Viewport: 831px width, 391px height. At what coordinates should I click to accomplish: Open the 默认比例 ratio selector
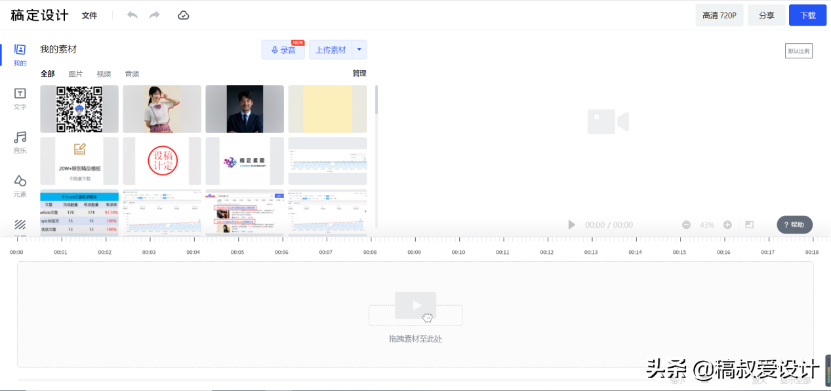[x=798, y=51]
